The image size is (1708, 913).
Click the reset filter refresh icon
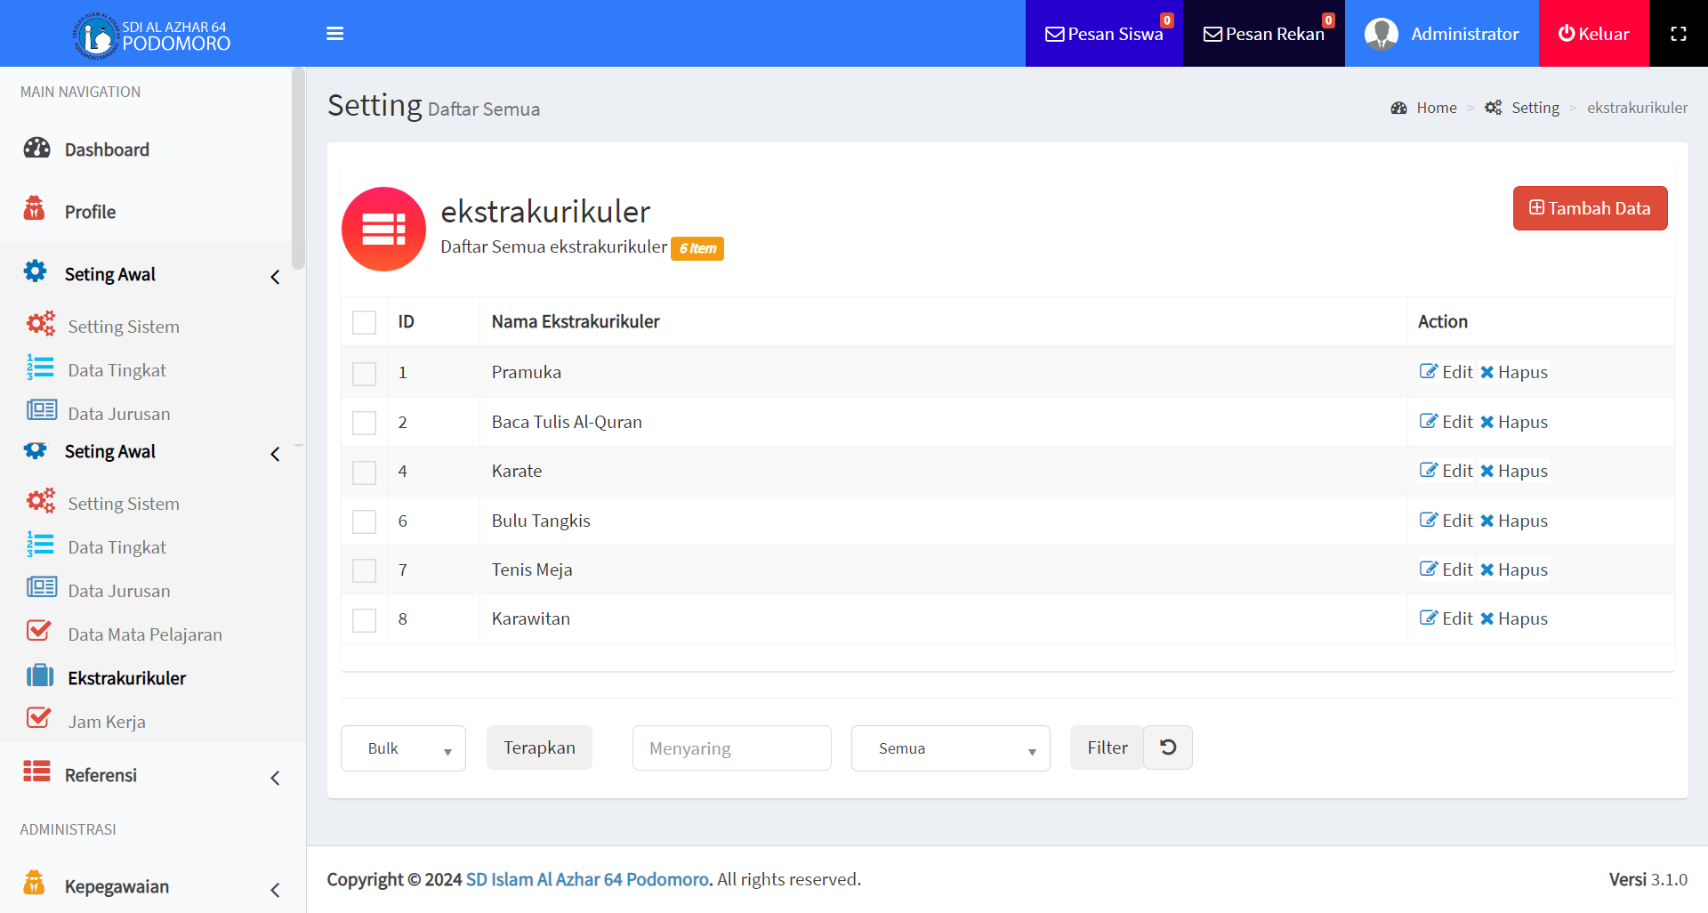[1167, 747]
